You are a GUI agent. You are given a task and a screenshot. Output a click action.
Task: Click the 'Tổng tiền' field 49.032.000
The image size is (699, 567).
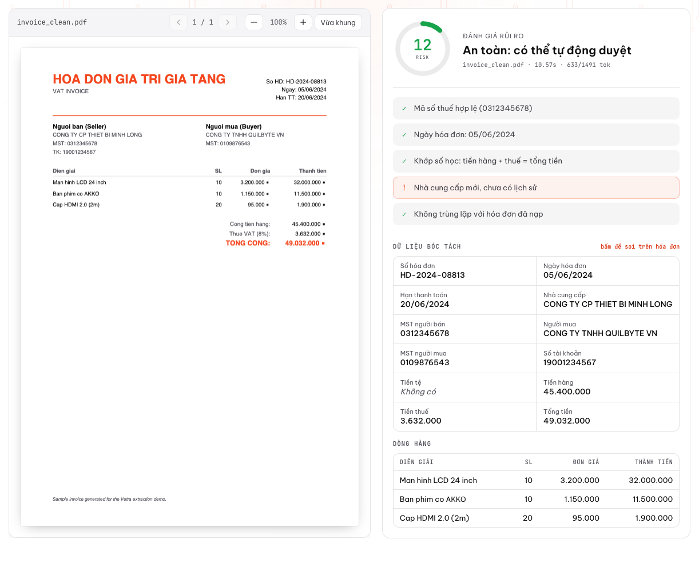pos(607,417)
